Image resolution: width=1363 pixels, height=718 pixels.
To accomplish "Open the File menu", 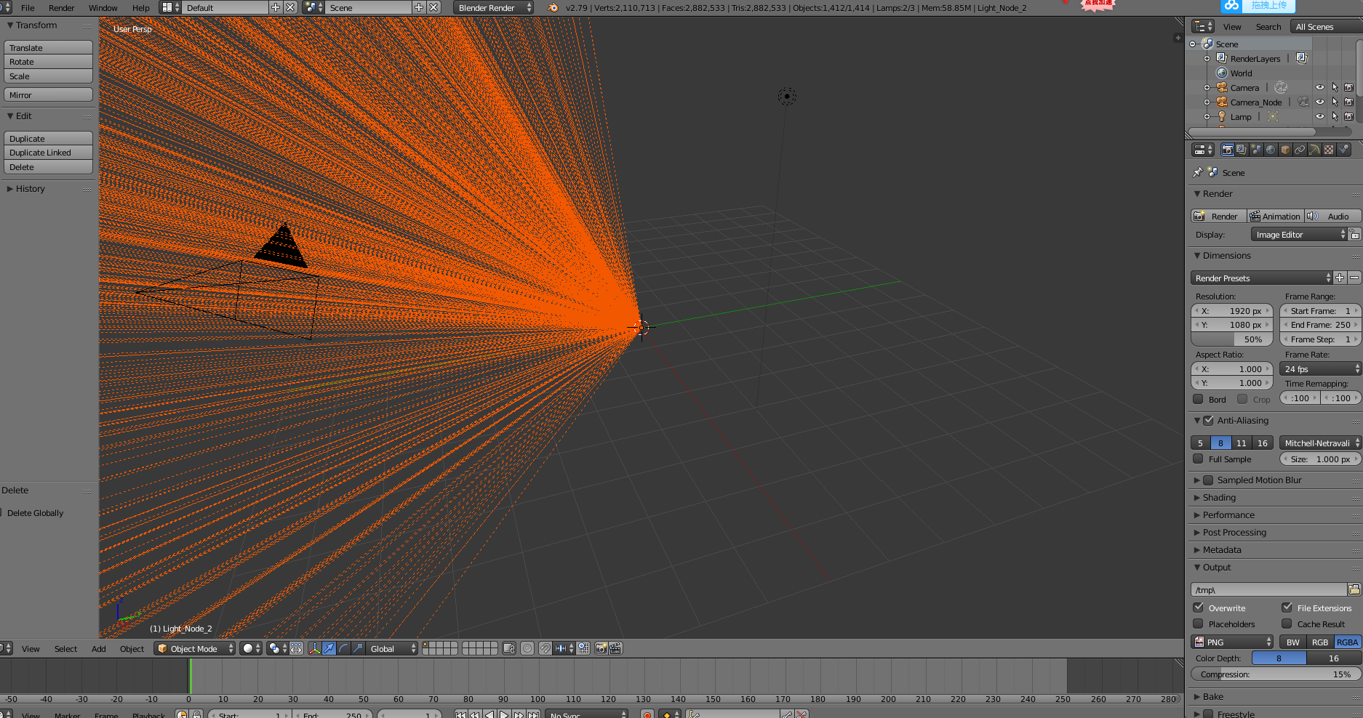I will pos(28,7).
